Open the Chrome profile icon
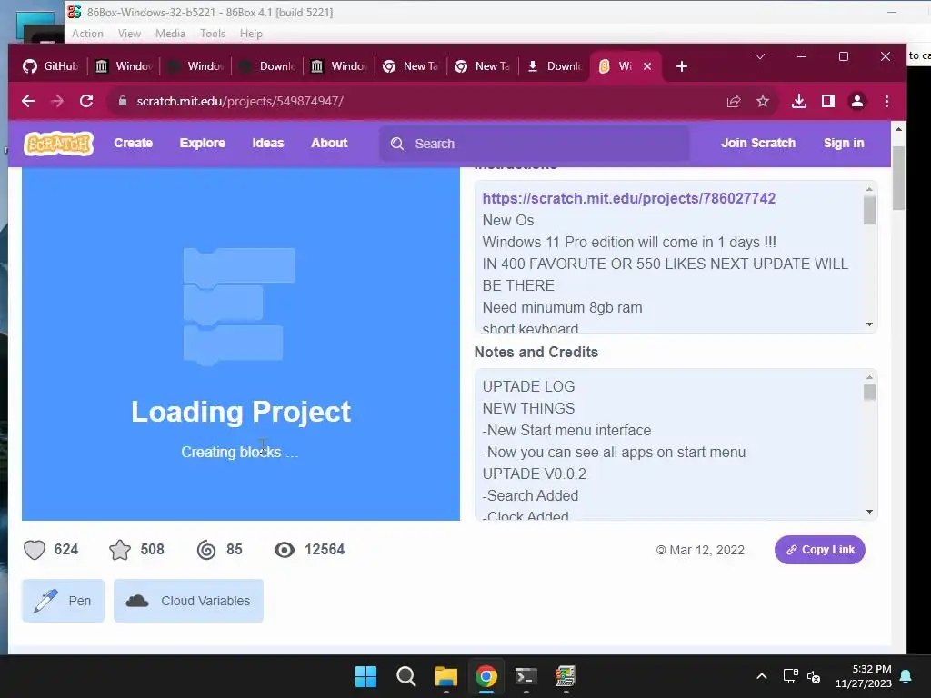The image size is (931, 698). [857, 102]
